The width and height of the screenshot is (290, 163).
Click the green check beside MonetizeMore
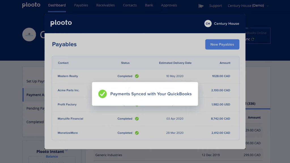tap(137, 133)
